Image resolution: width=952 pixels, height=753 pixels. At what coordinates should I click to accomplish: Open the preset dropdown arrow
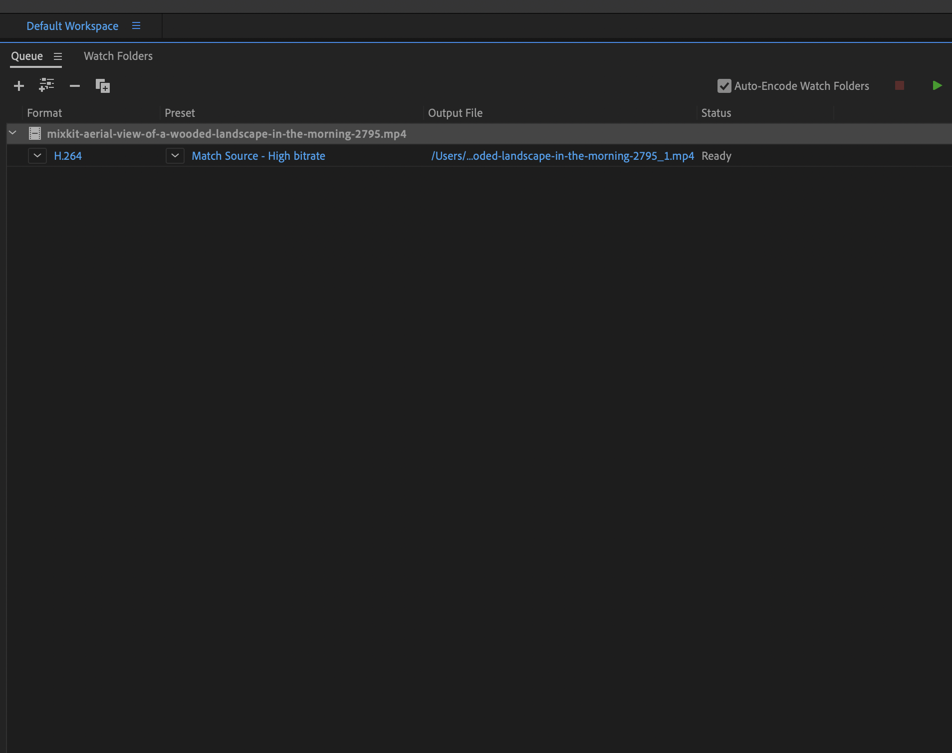175,156
